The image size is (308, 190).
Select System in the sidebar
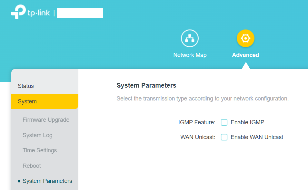(x=45, y=101)
